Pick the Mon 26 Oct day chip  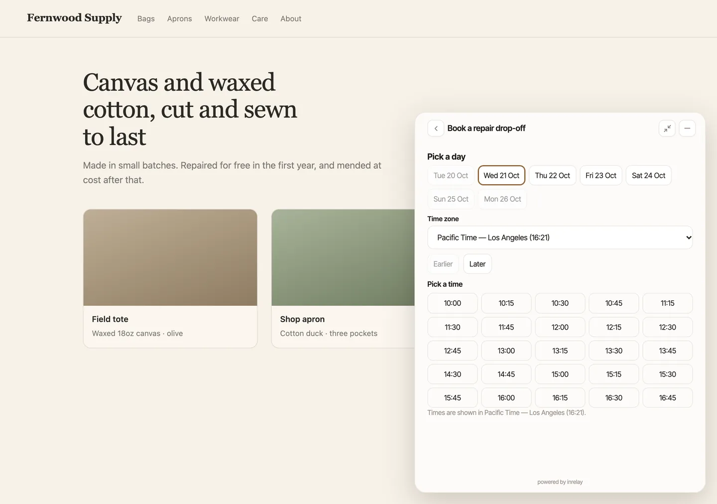[x=502, y=199]
